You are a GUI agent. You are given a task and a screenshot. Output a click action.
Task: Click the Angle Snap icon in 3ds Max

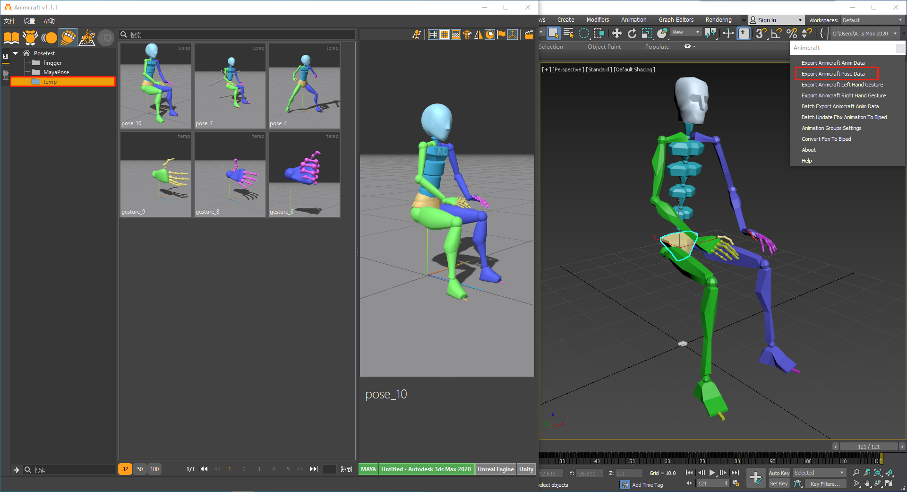pyautogui.click(x=776, y=33)
